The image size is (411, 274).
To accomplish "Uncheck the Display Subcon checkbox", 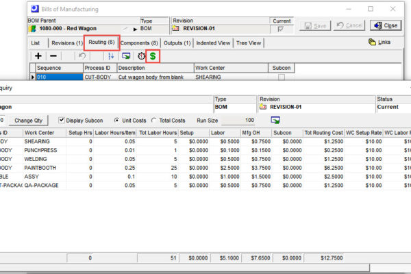I will 62,120.
